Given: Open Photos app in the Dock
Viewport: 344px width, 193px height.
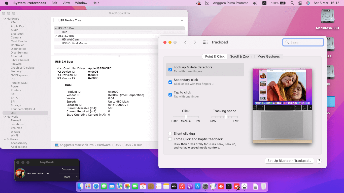Looking at the screenshot, I should tap(127, 186).
